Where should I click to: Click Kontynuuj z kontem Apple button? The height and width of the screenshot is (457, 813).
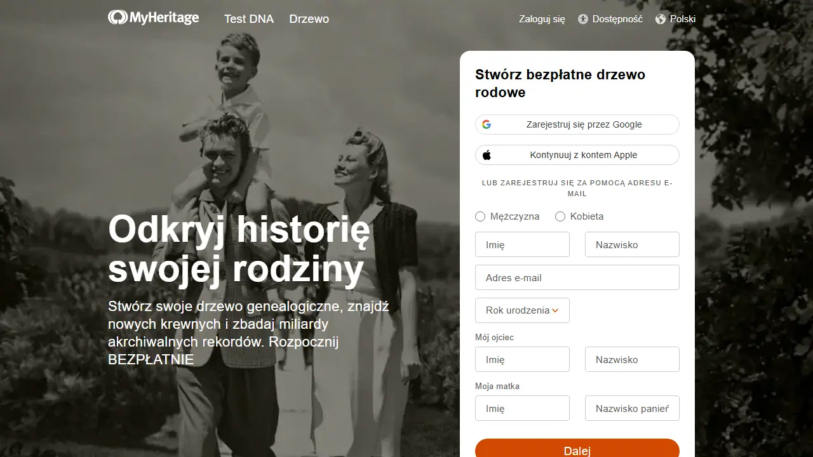(577, 155)
